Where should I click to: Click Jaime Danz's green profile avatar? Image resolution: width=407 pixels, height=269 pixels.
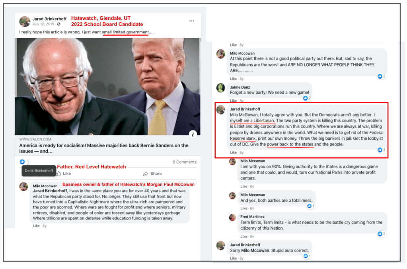point(221,88)
